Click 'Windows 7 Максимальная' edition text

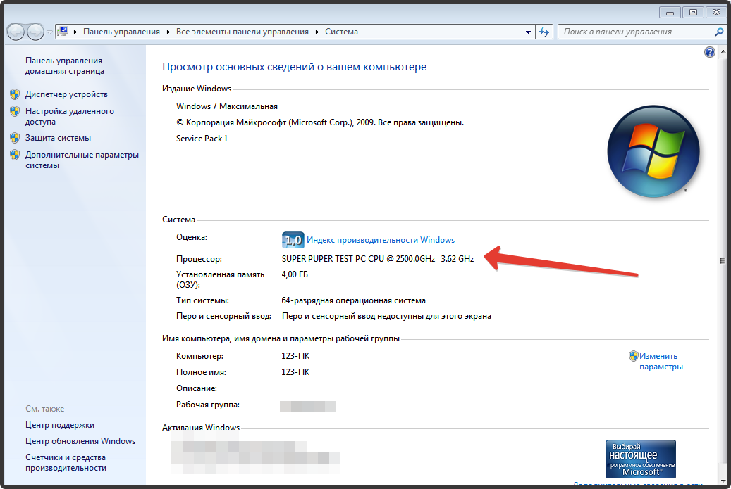point(226,106)
